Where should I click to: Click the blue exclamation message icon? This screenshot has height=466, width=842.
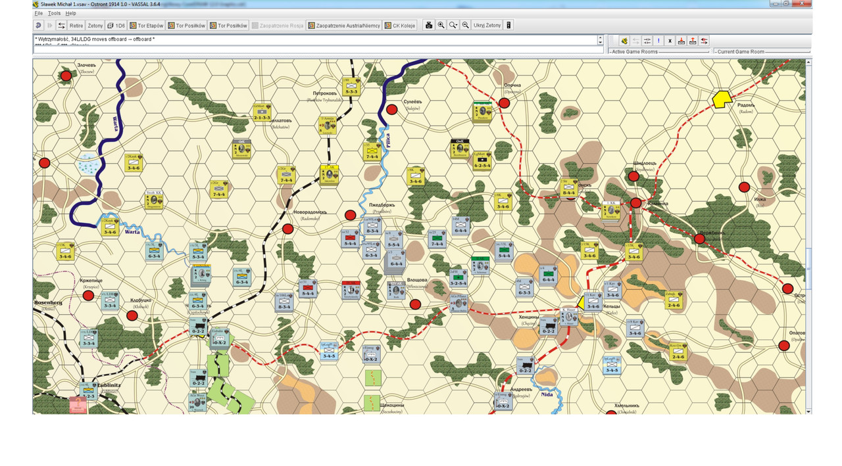point(658,41)
